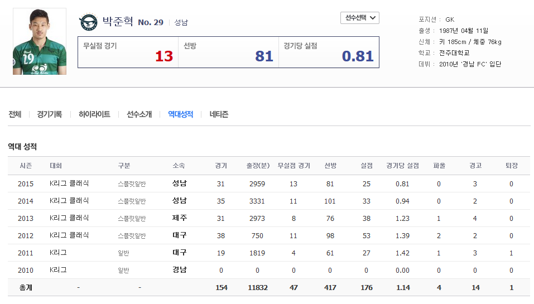Click 스플릿일반 in the 2013 row

132,219
